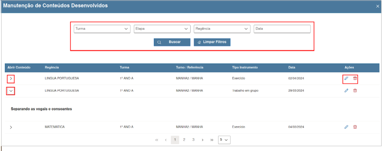
Task: Click the Data input field
Action: 282,29
